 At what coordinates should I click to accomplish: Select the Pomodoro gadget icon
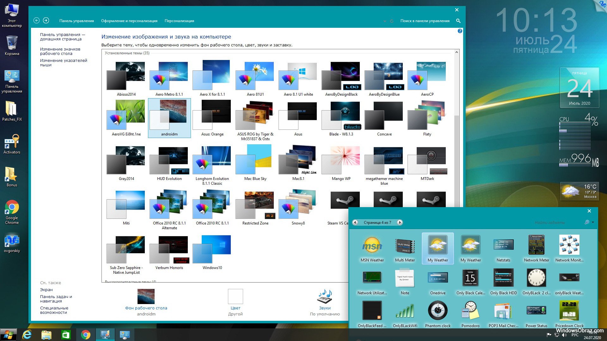[470, 311]
